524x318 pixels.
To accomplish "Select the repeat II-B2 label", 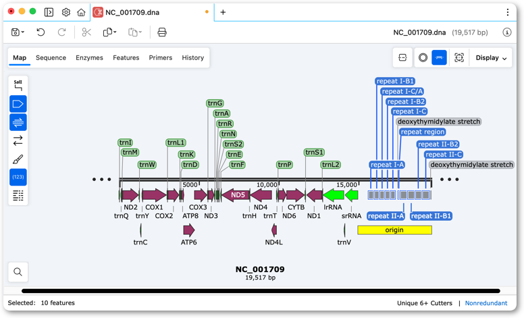I will coord(438,144).
